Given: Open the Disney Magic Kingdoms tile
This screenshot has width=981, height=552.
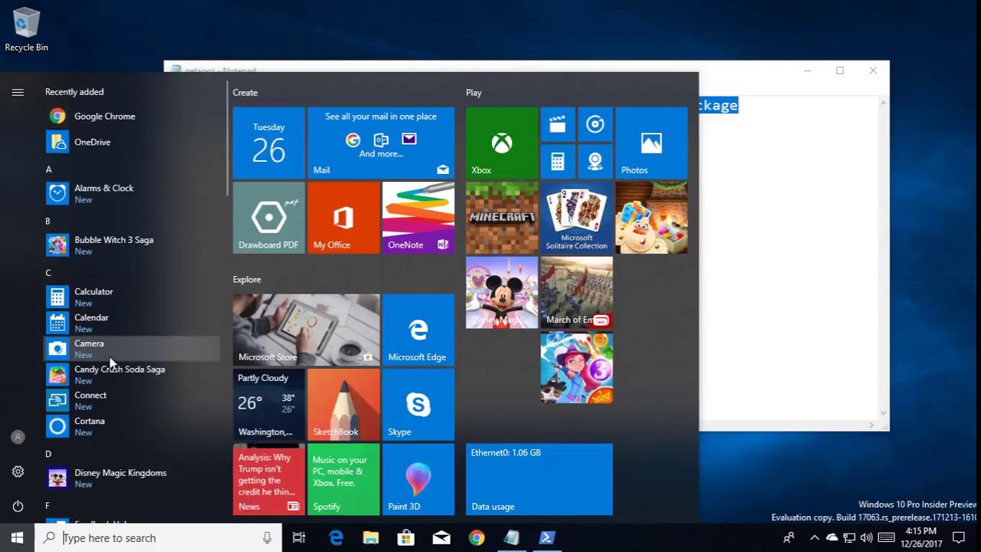Looking at the screenshot, I should tap(502, 293).
